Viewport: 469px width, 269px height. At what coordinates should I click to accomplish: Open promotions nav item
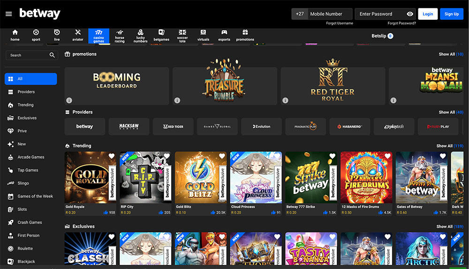point(245,35)
